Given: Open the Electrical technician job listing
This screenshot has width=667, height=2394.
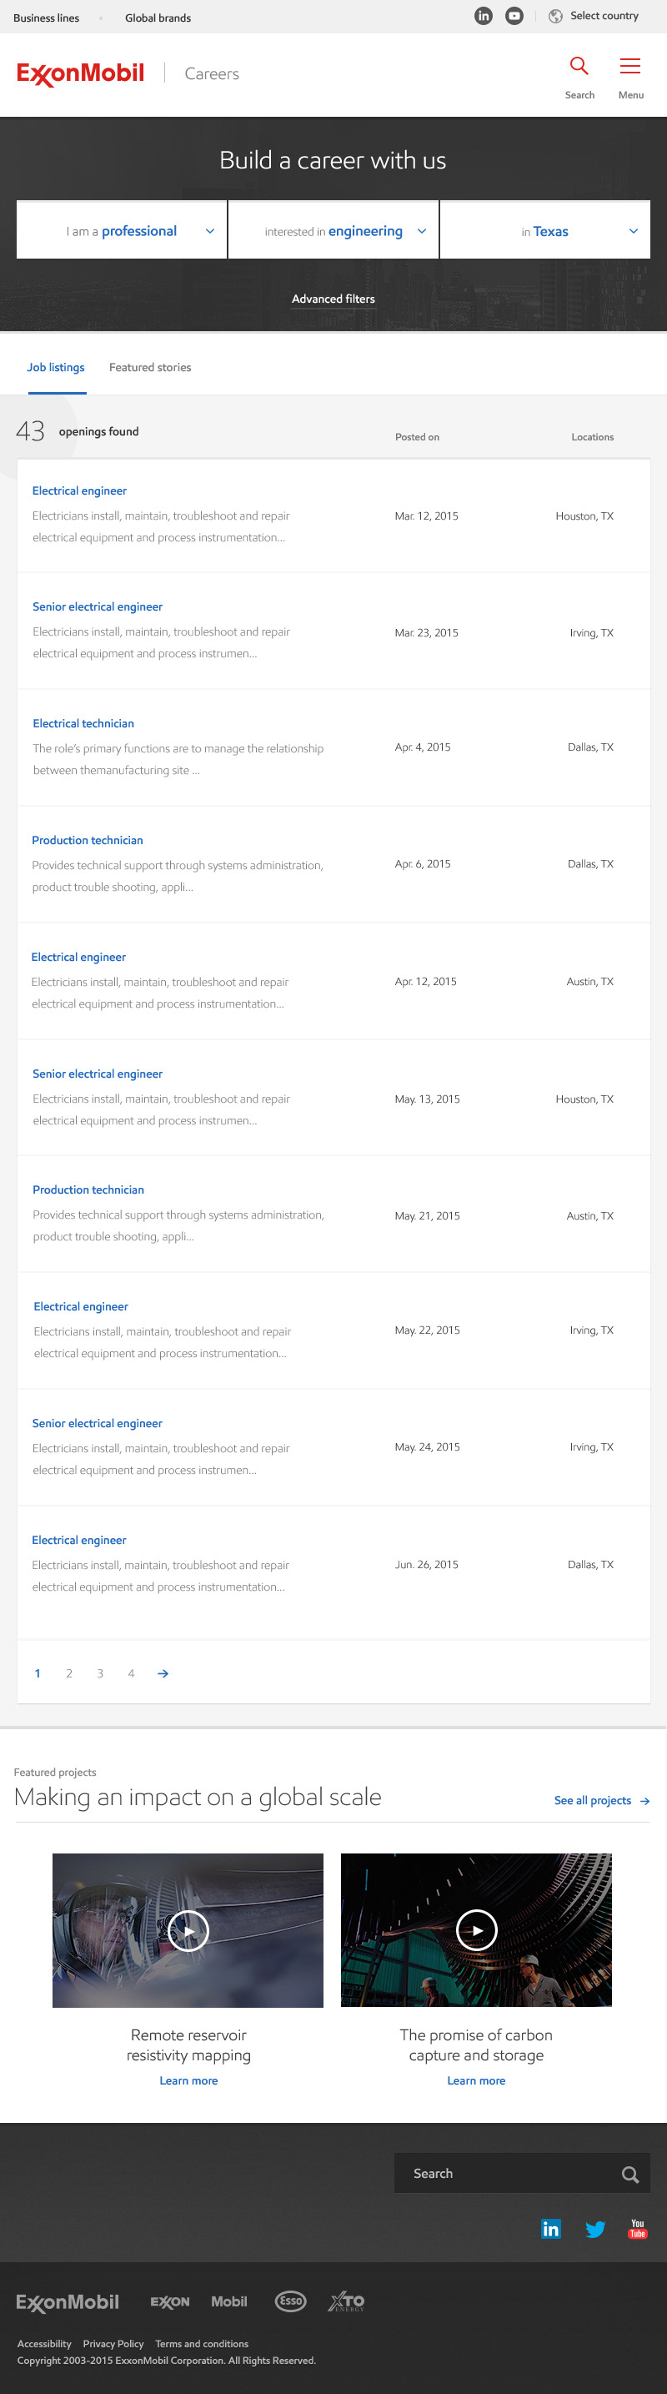Looking at the screenshot, I should [x=83, y=723].
